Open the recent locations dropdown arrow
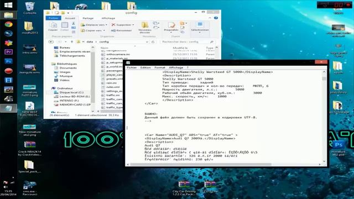The image size is (354, 199). click(66, 42)
